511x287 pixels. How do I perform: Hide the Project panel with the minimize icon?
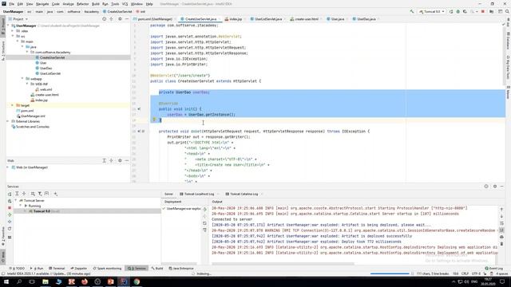click(x=127, y=19)
